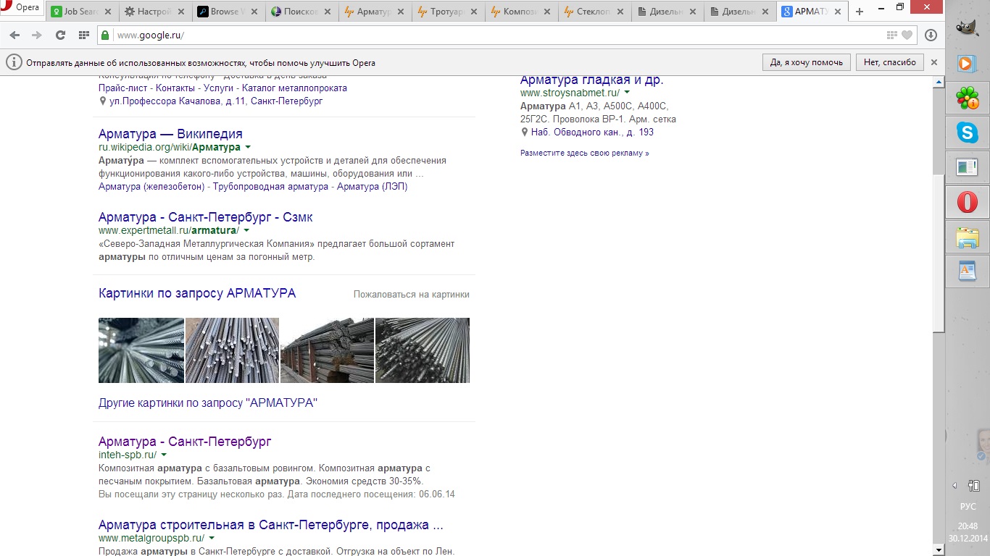Switch to the Поисков tab
This screenshot has height=556, width=990.
301,12
